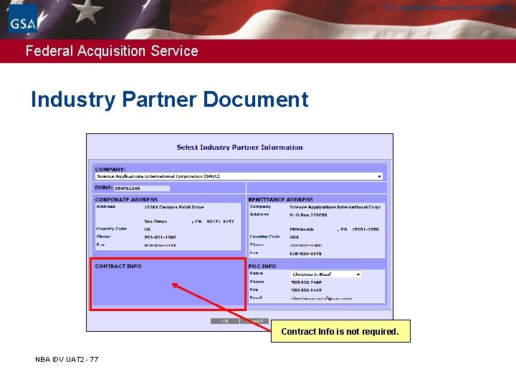Click the corporate Country Code value 'US'
The height and width of the screenshot is (387, 516).
click(x=147, y=229)
